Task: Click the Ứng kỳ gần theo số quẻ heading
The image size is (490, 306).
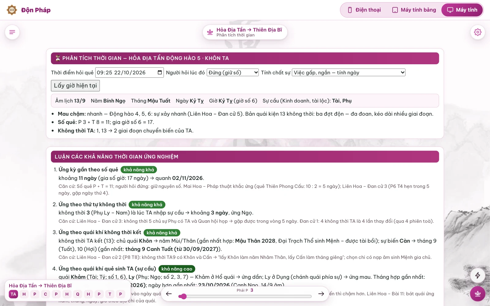Action: point(88,170)
